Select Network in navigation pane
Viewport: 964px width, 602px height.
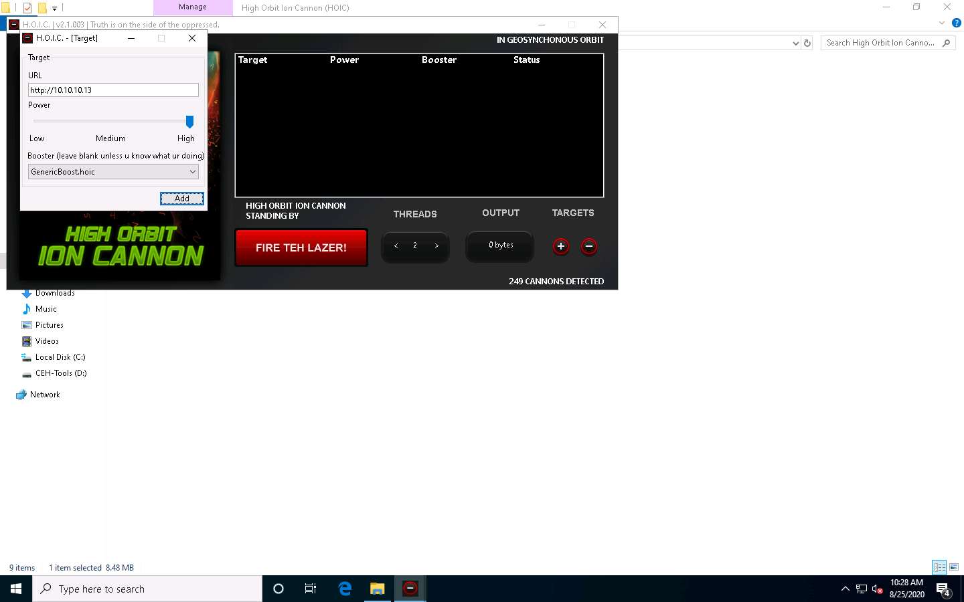pyautogui.click(x=45, y=395)
